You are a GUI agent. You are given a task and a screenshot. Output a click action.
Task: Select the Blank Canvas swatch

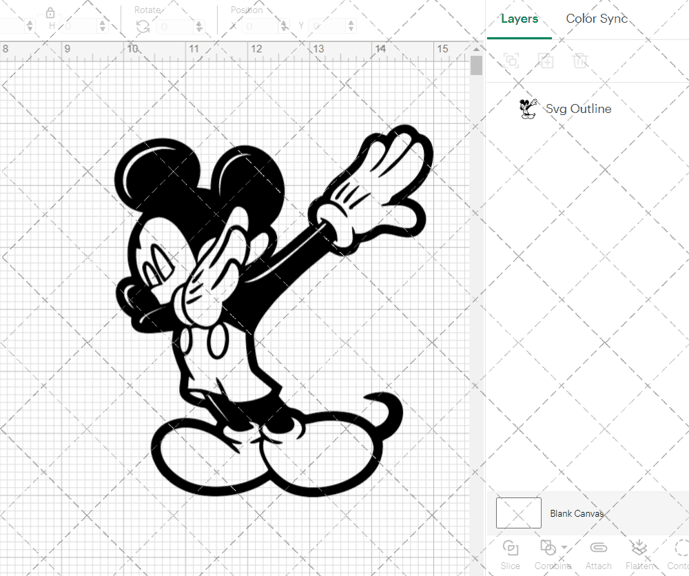coord(519,513)
